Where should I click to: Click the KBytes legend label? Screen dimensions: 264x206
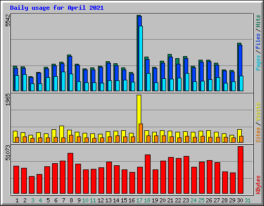[x=258, y=185]
